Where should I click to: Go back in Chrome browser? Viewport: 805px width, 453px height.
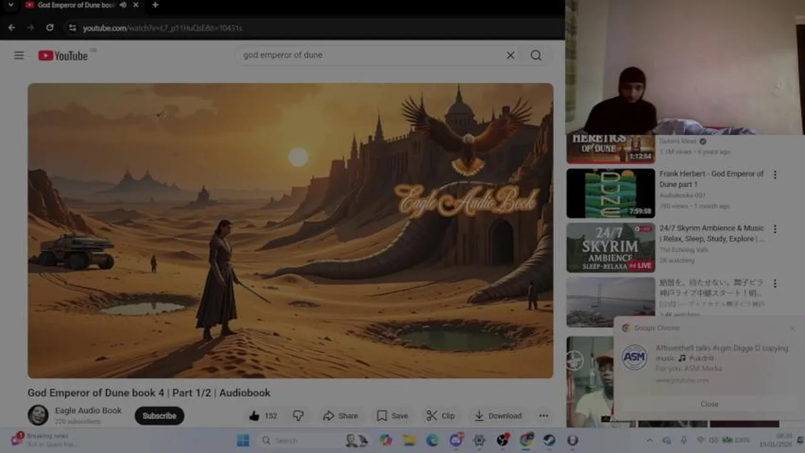click(11, 28)
